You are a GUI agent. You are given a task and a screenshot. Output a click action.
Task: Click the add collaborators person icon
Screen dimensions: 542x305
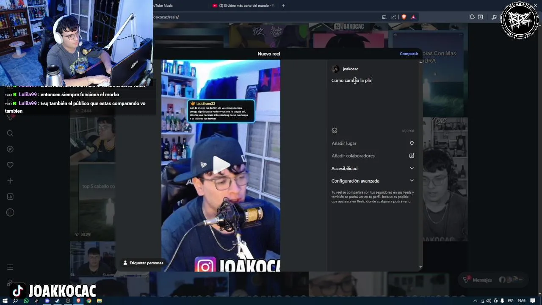pos(412,156)
